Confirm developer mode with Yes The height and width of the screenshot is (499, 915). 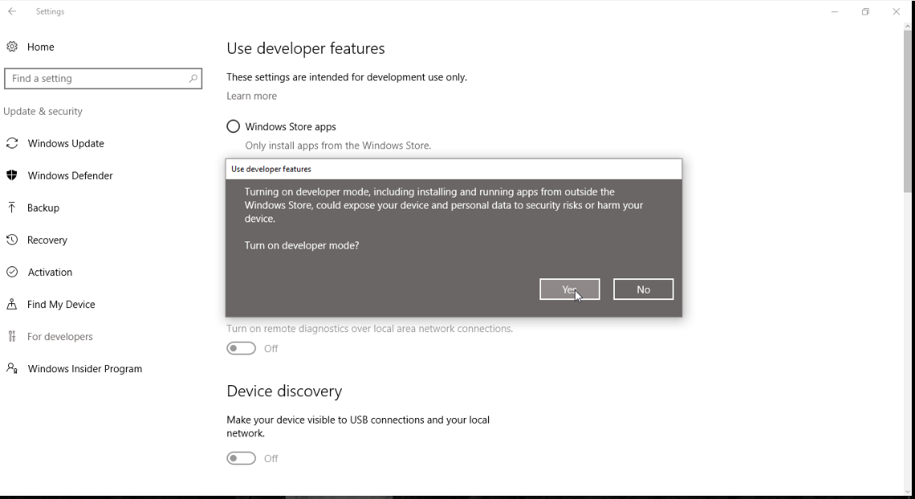pyautogui.click(x=570, y=289)
